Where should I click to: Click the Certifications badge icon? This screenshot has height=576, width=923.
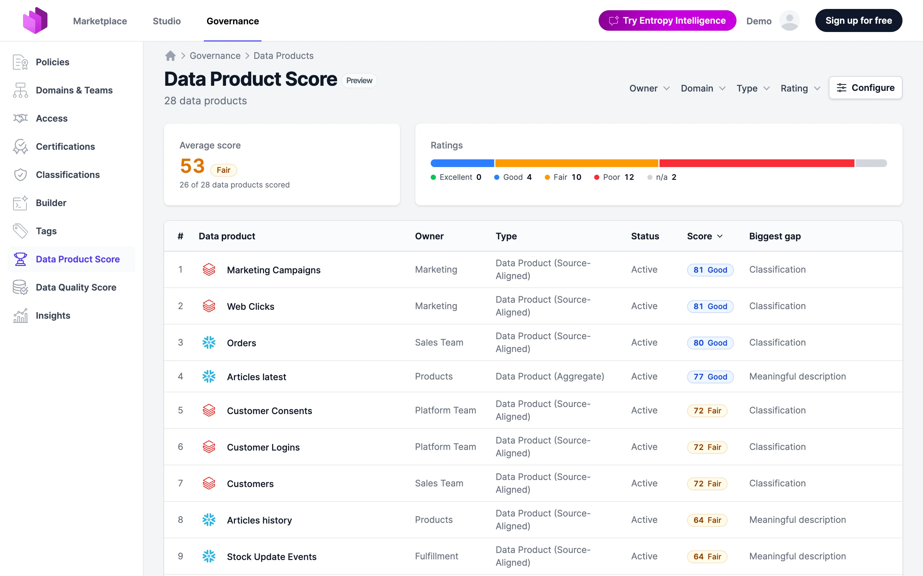point(20,147)
